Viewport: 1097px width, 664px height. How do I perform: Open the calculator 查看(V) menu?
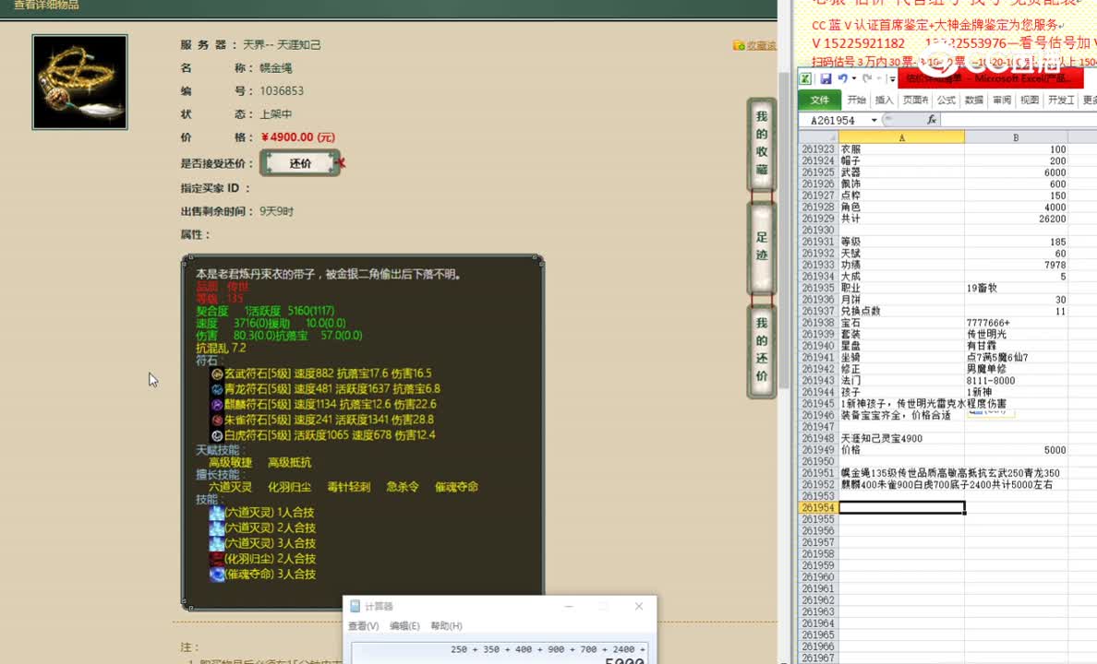[363, 626]
